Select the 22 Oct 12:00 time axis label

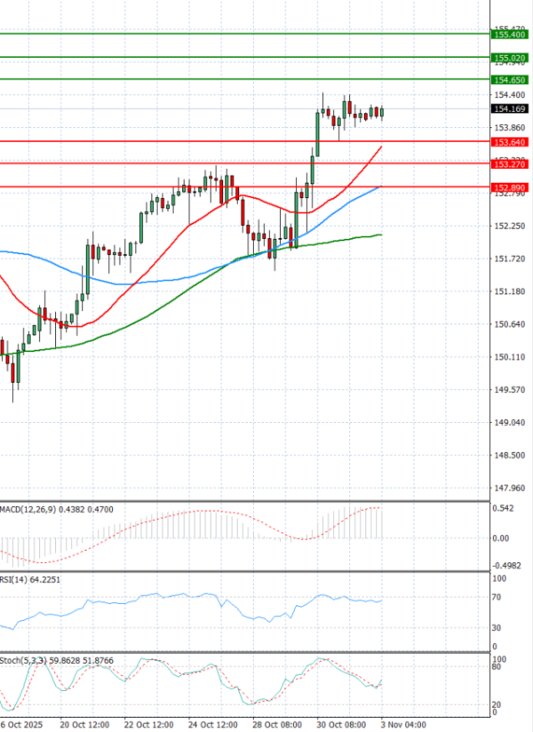point(150,724)
